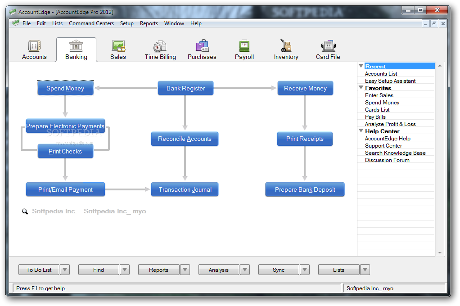Open the Card File rolodex icon
This screenshot has width=460, height=306.
click(x=328, y=46)
